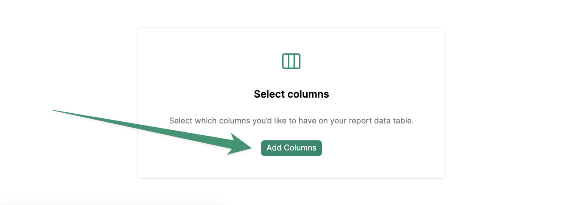Image resolution: width=583 pixels, height=205 pixels.
Task: Select the middle column of columns icon
Action: point(291,61)
